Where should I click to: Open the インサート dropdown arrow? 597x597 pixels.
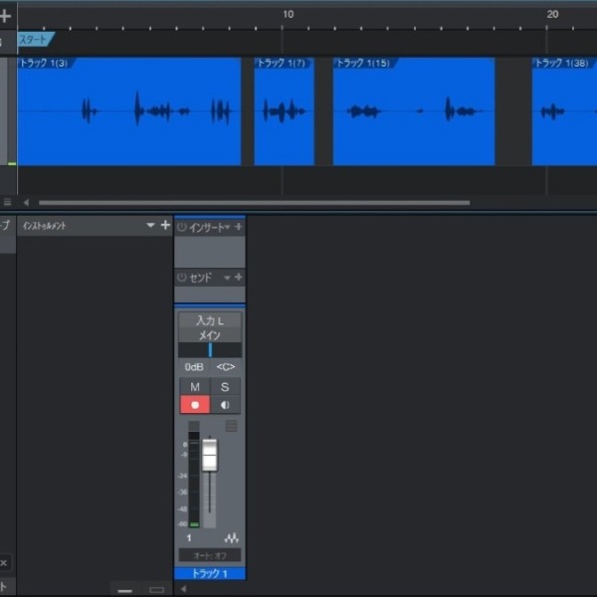227,227
